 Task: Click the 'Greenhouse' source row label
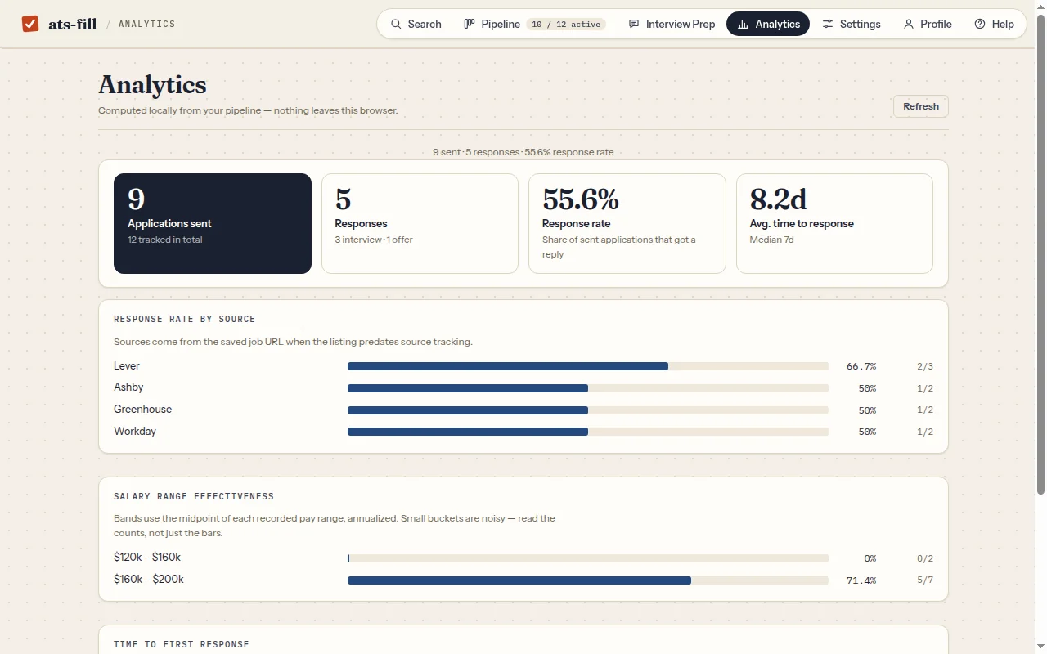pos(142,410)
